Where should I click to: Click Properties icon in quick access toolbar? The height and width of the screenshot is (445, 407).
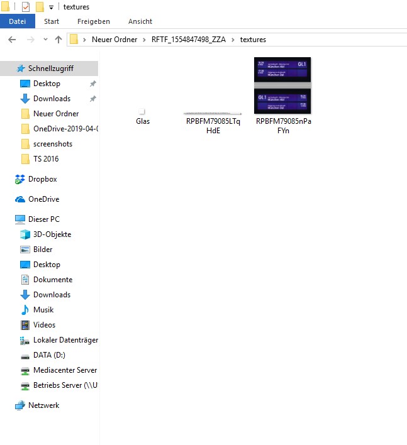(x=26, y=7)
